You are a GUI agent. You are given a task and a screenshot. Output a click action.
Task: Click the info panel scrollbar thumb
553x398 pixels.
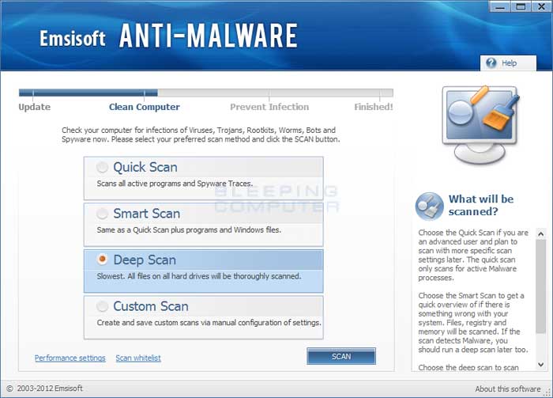point(540,286)
